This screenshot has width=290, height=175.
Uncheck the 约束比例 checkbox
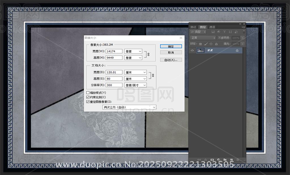[x=88, y=97]
